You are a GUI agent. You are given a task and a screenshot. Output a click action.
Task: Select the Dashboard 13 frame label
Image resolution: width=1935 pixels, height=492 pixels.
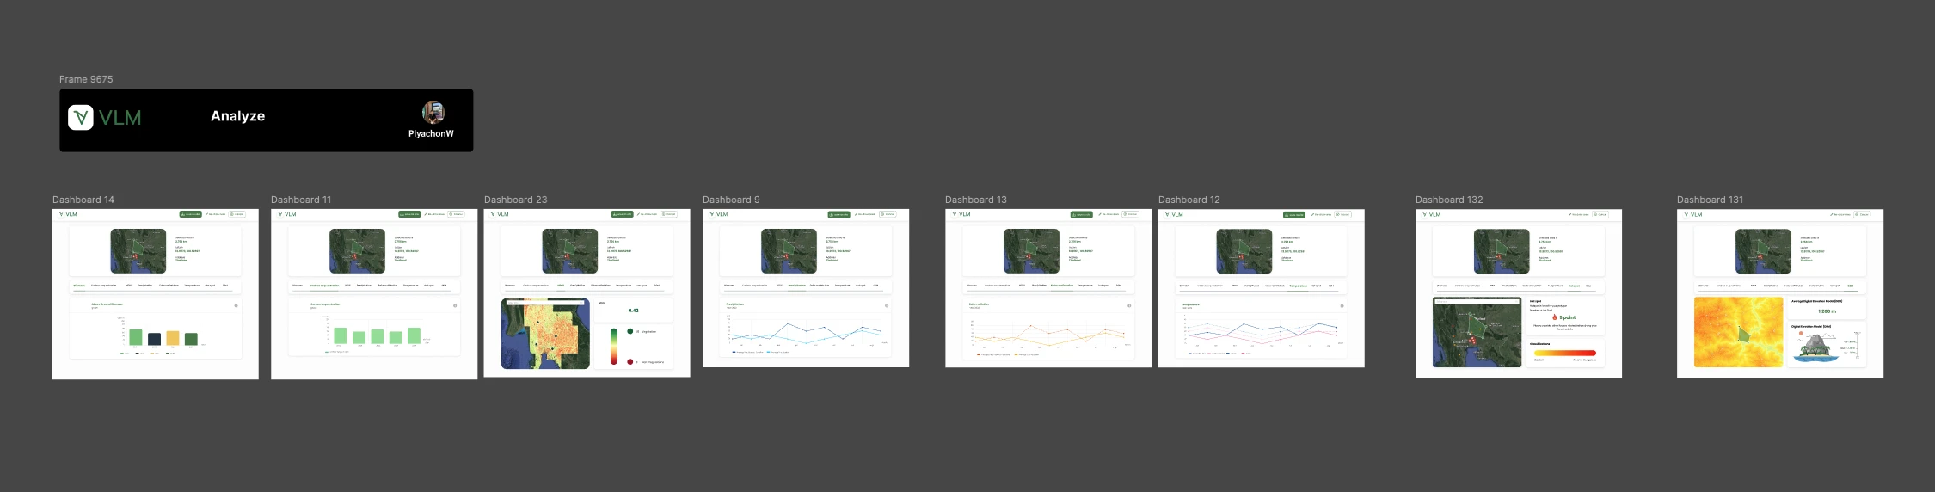pos(976,200)
